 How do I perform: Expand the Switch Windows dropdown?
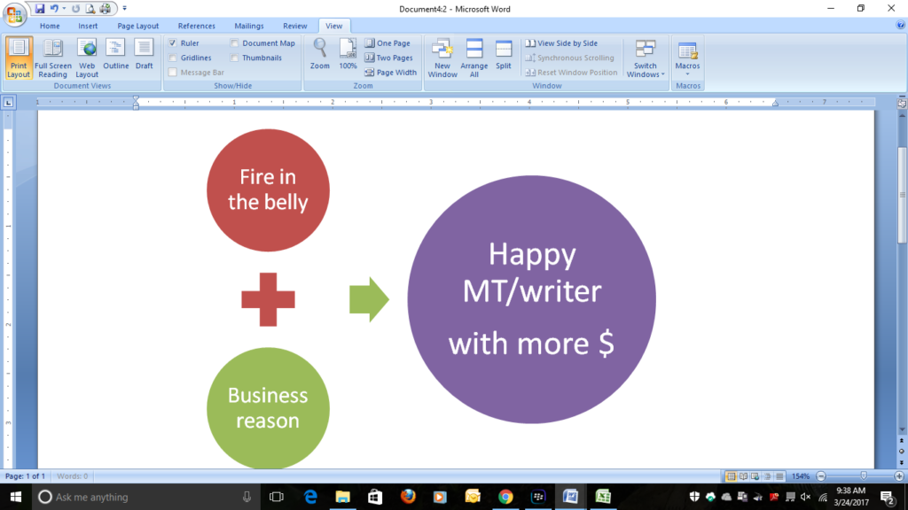coord(646,58)
